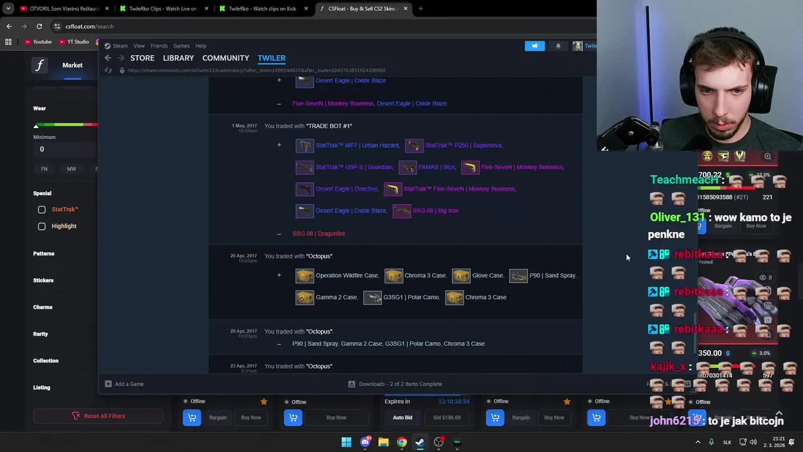Click Add a Game plus icon

point(108,384)
